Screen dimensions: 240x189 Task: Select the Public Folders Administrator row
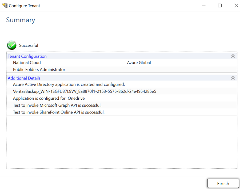39,70
